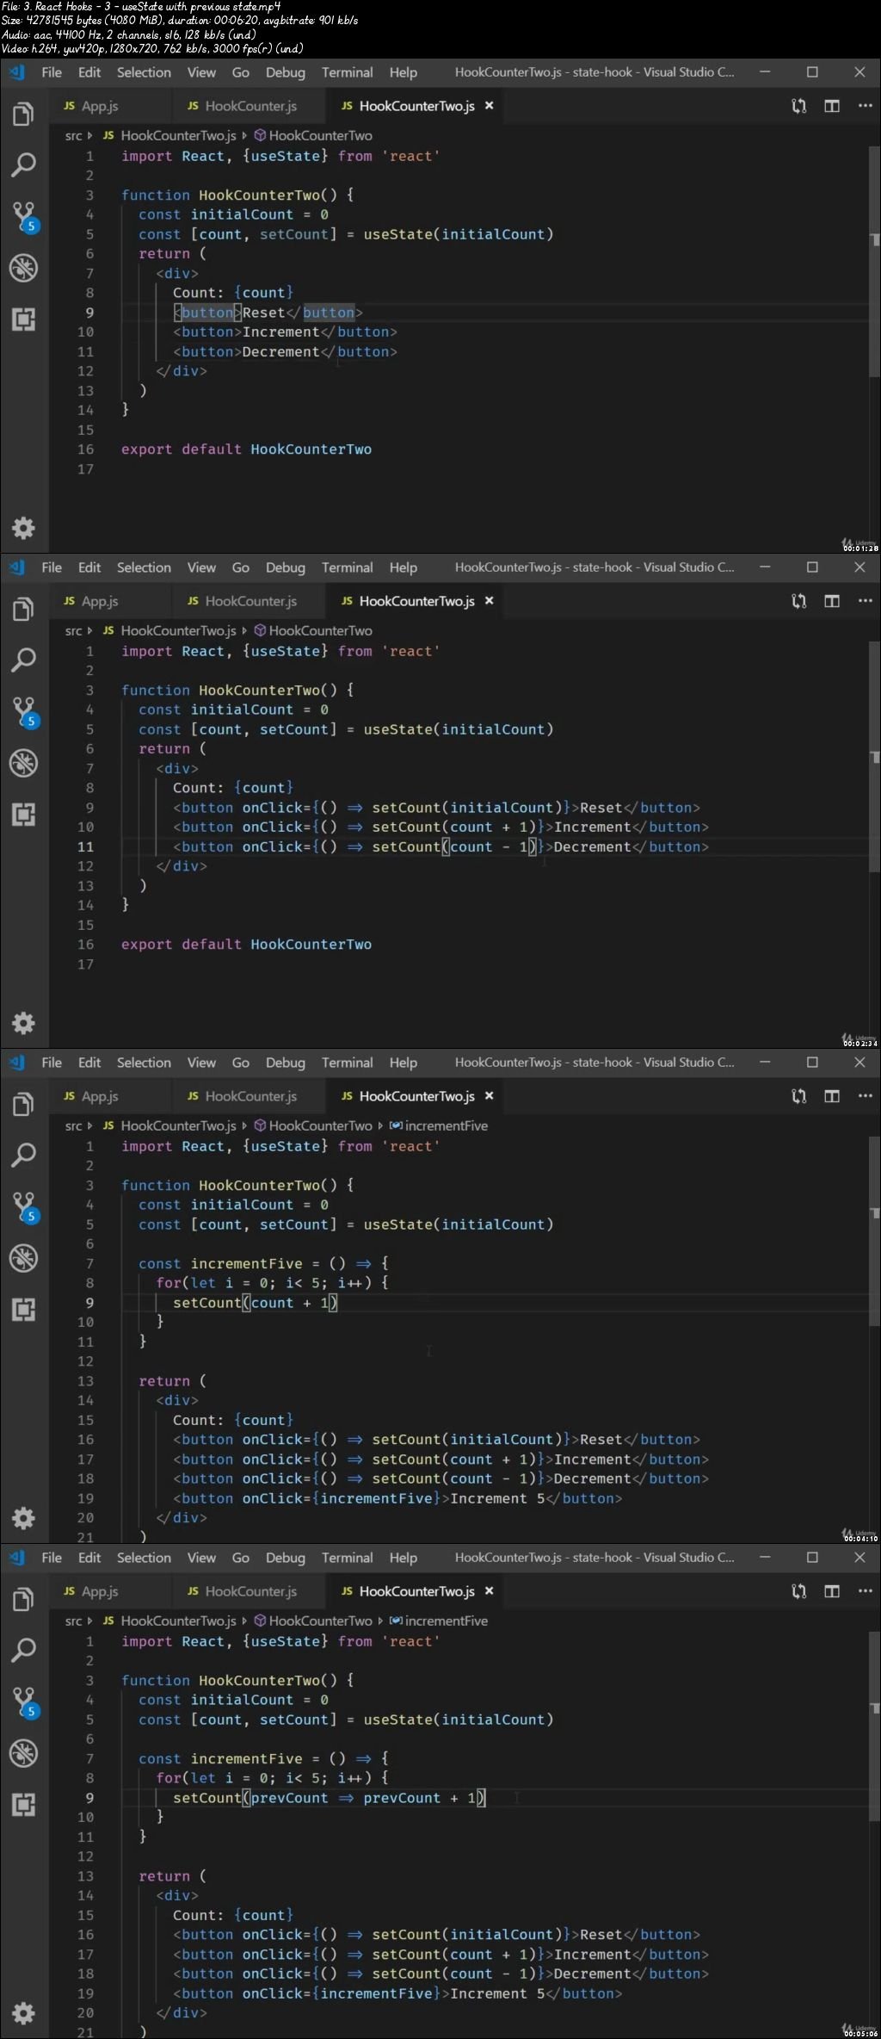Open Search icon in the 00:02:34 frame
The height and width of the screenshot is (2039, 881).
click(x=23, y=660)
